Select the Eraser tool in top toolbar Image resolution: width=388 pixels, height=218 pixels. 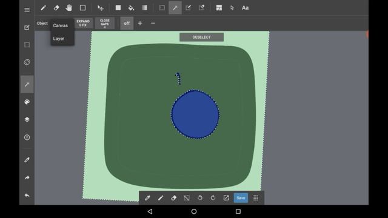56,8
